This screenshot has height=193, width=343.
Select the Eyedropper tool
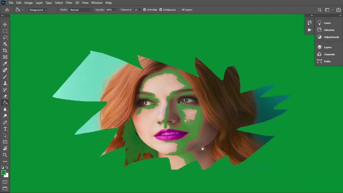pos(5,64)
